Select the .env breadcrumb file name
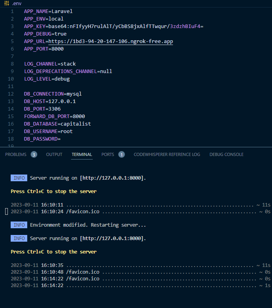The height and width of the screenshot is (308, 272). [x=17, y=4]
